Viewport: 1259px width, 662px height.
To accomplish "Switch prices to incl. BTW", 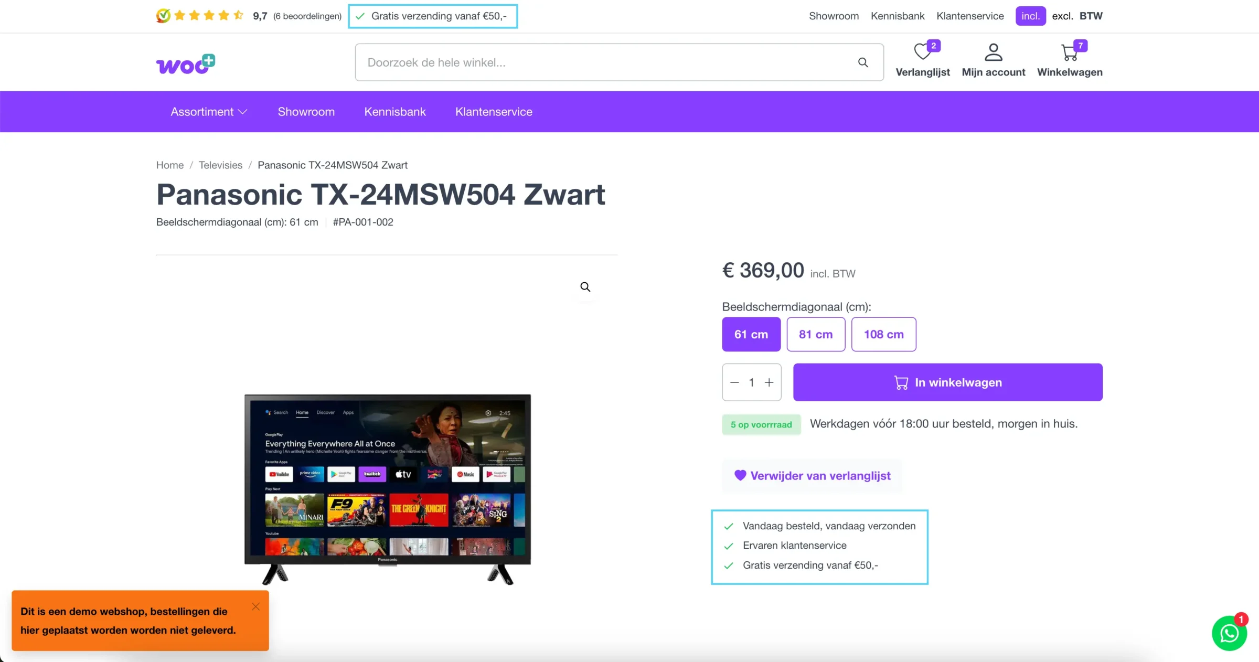I will [x=1030, y=16].
